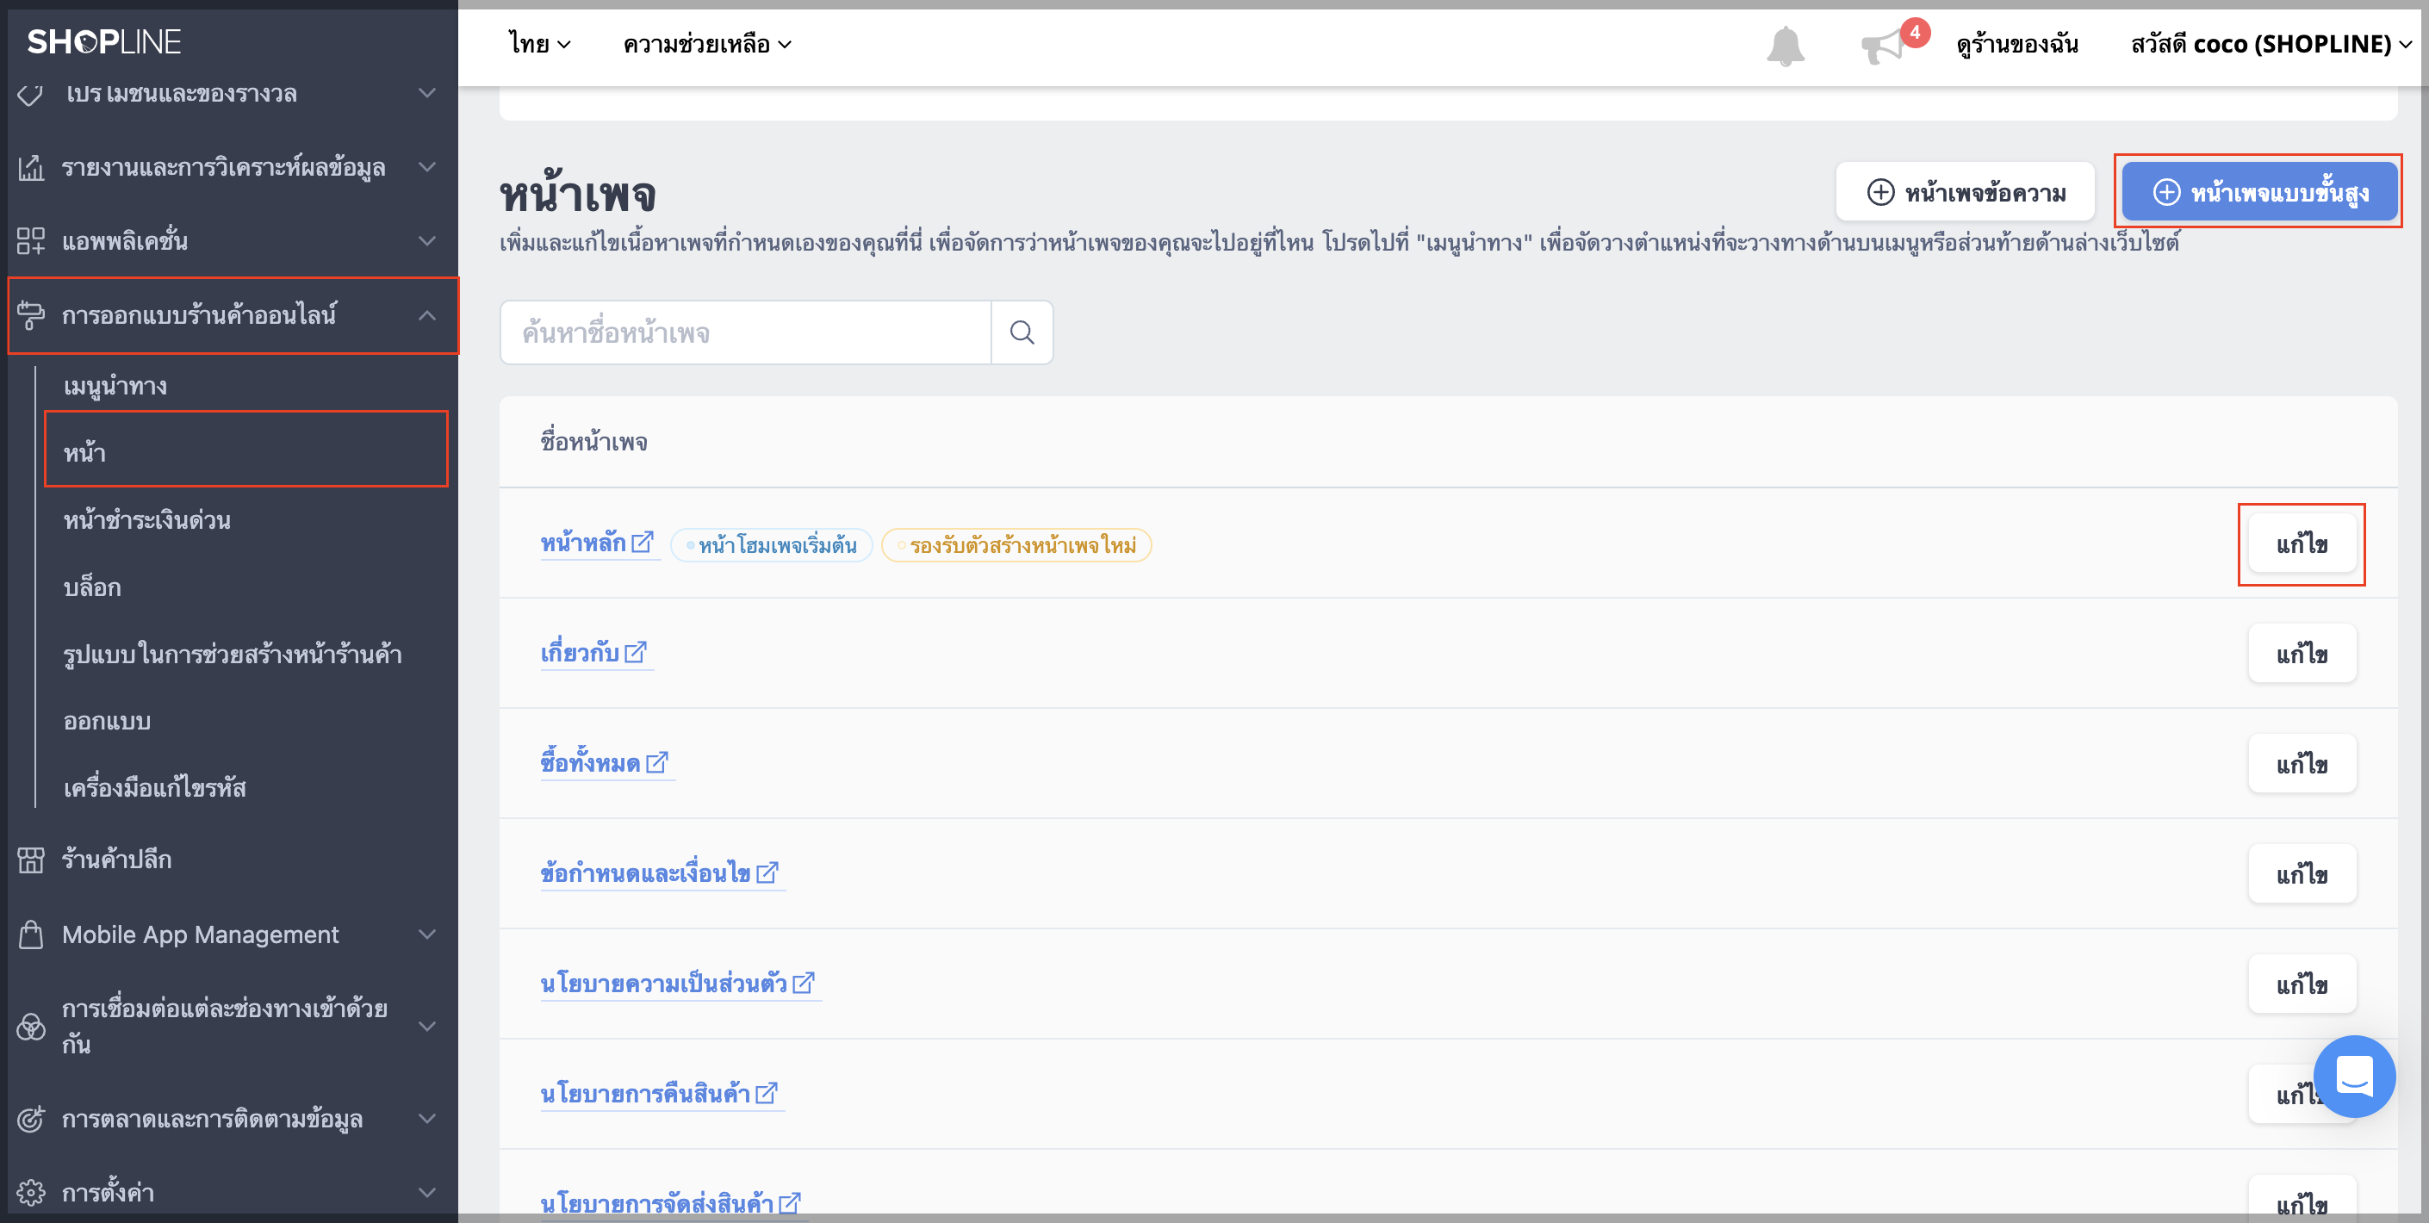Open external link icon next to นโยบายการคืนสินค้า

coord(767,1093)
